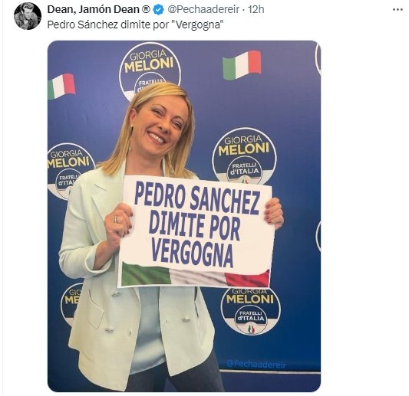Click the @Pechaadereir watermark inside the photo
409x396 pixels.
256,364
